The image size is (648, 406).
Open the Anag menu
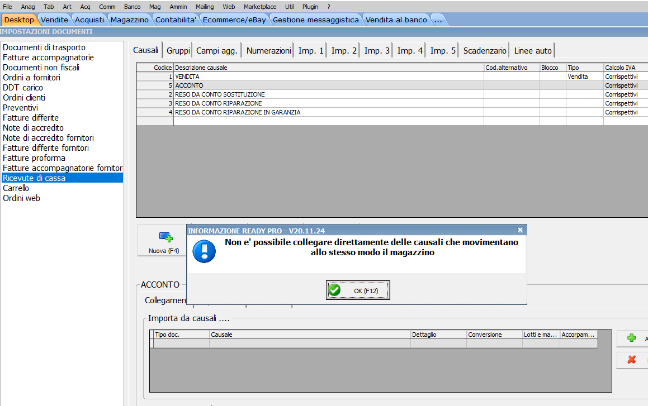pos(28,7)
